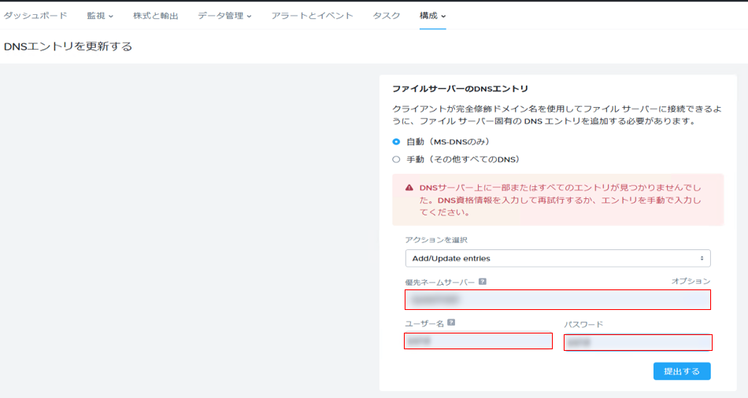Go to the ダッシュボード tab
Screen dimensions: 748x398
point(35,16)
